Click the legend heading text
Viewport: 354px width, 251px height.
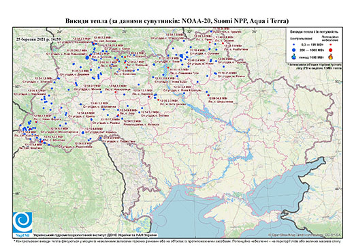pos(314,31)
